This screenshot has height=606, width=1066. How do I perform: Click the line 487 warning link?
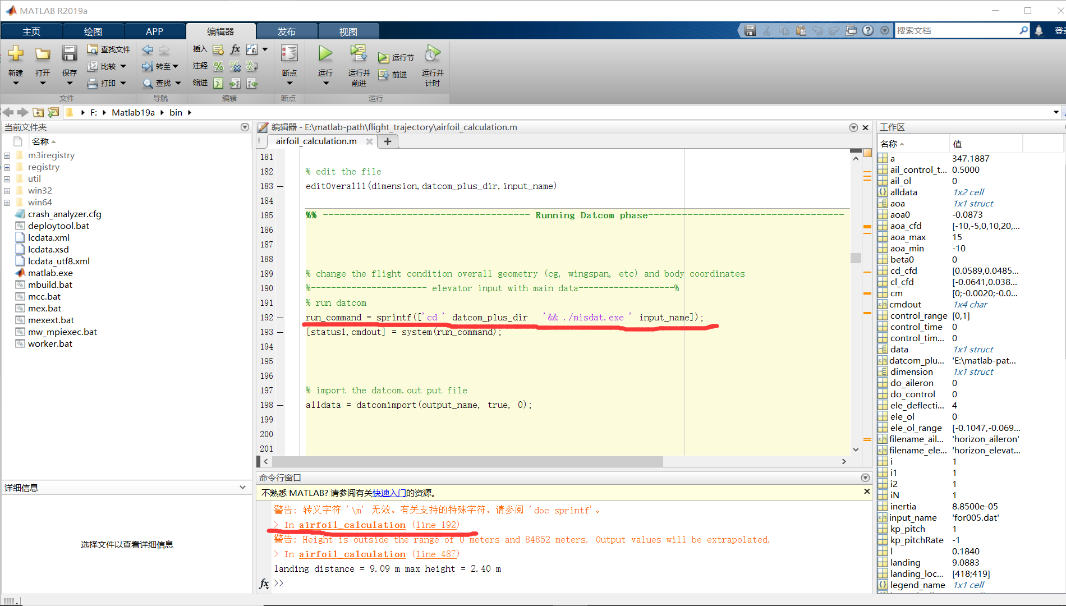(436, 554)
